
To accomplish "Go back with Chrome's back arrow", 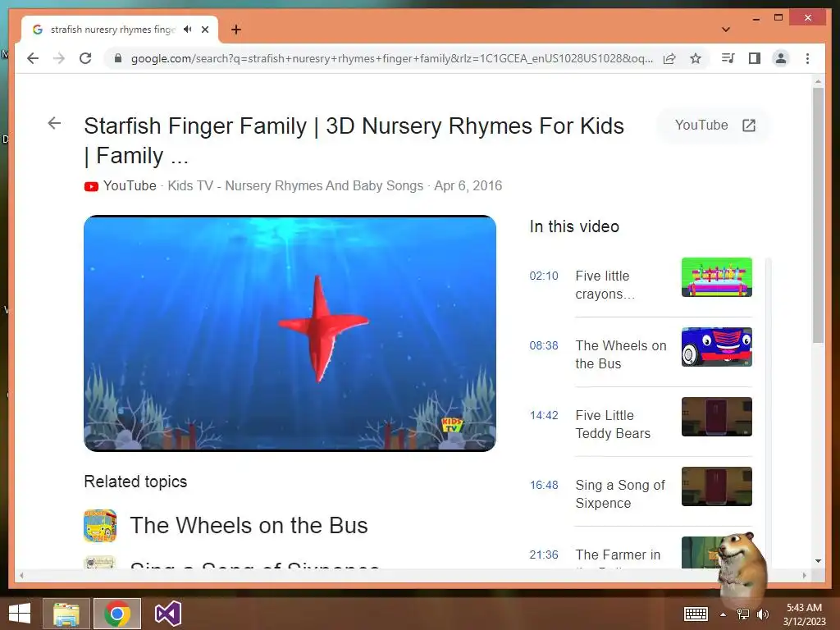I will click(33, 58).
